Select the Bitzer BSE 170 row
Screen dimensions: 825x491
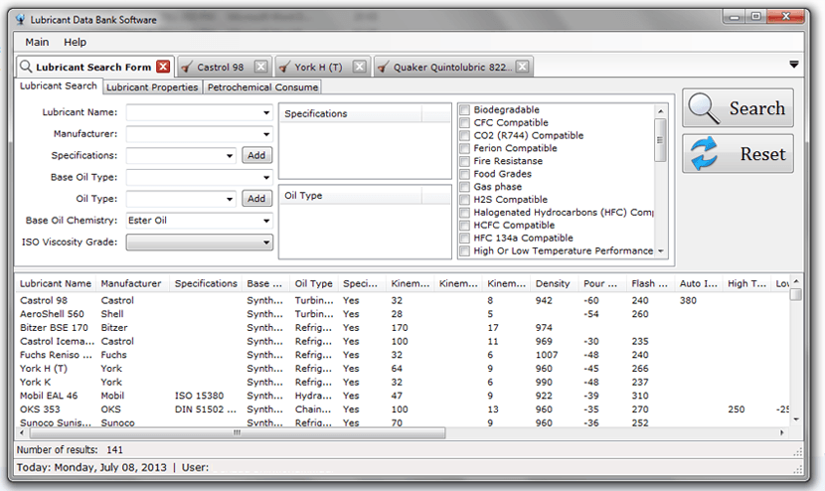click(403, 328)
